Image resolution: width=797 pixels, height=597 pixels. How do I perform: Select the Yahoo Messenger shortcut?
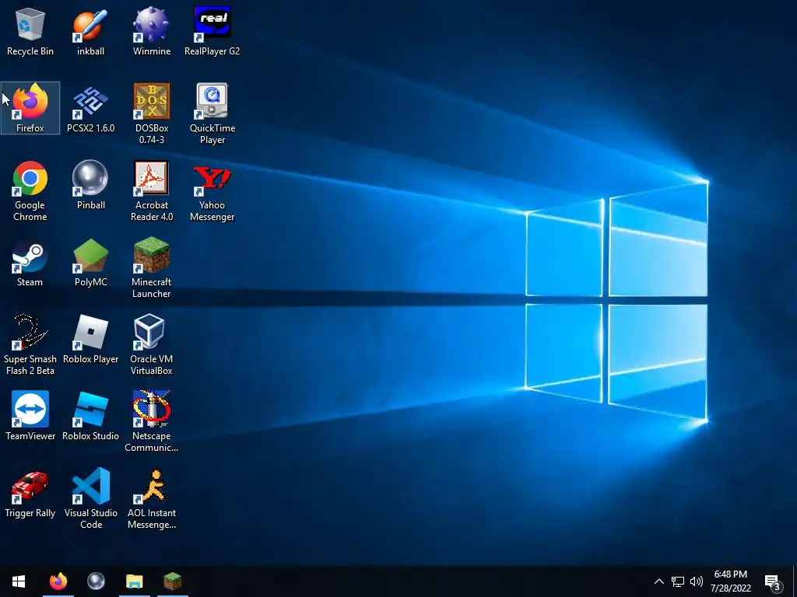212,191
